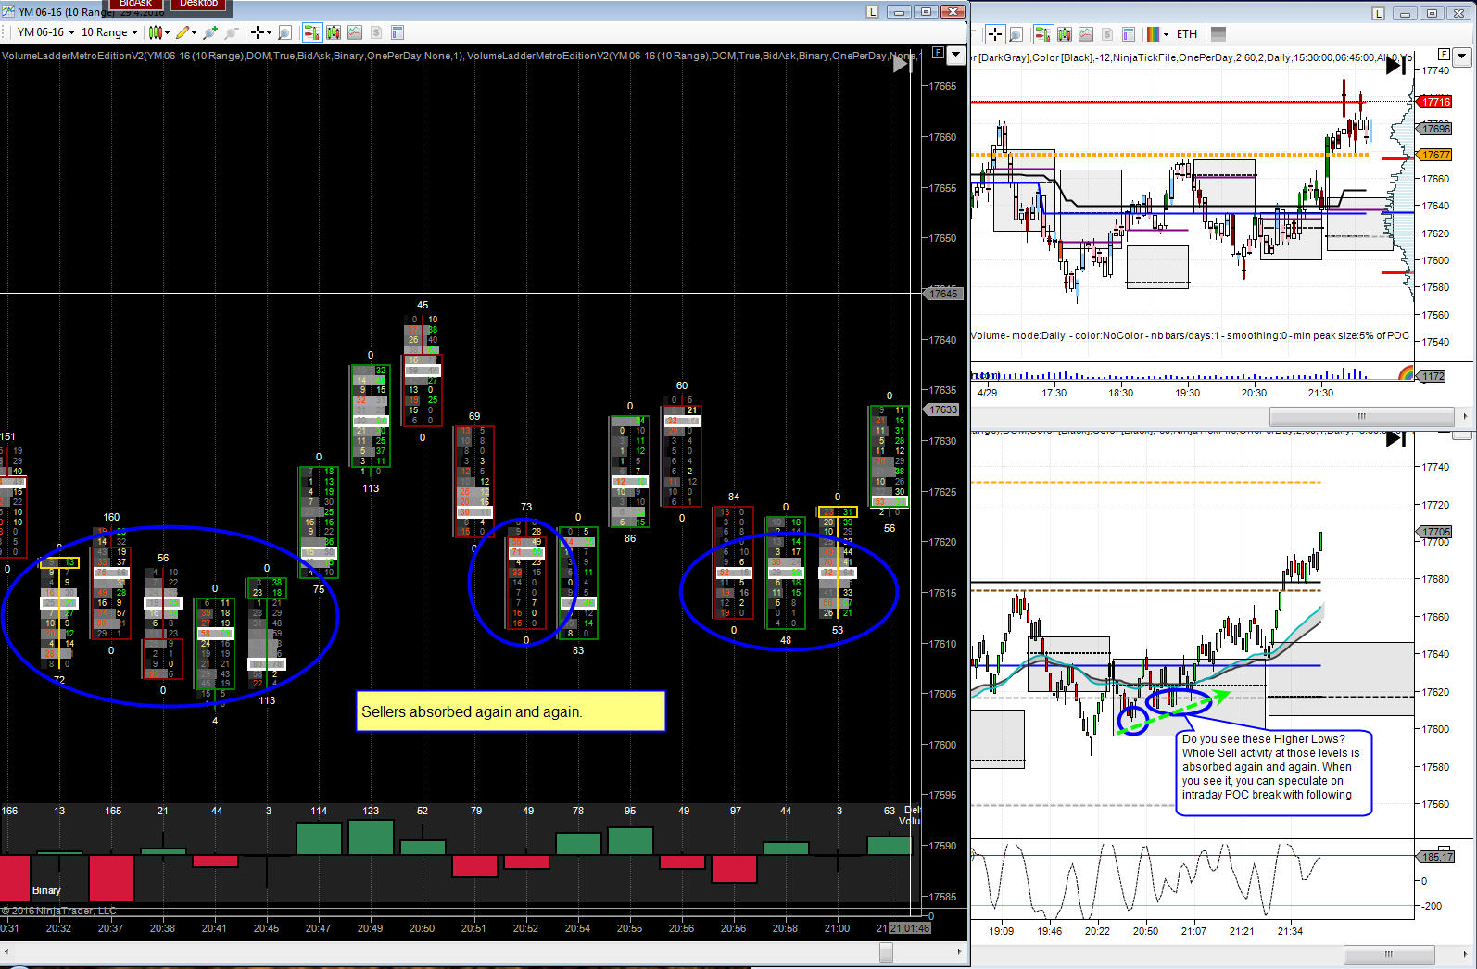The image size is (1477, 969).
Task: Toggle the F button on left chart
Action: (938, 54)
